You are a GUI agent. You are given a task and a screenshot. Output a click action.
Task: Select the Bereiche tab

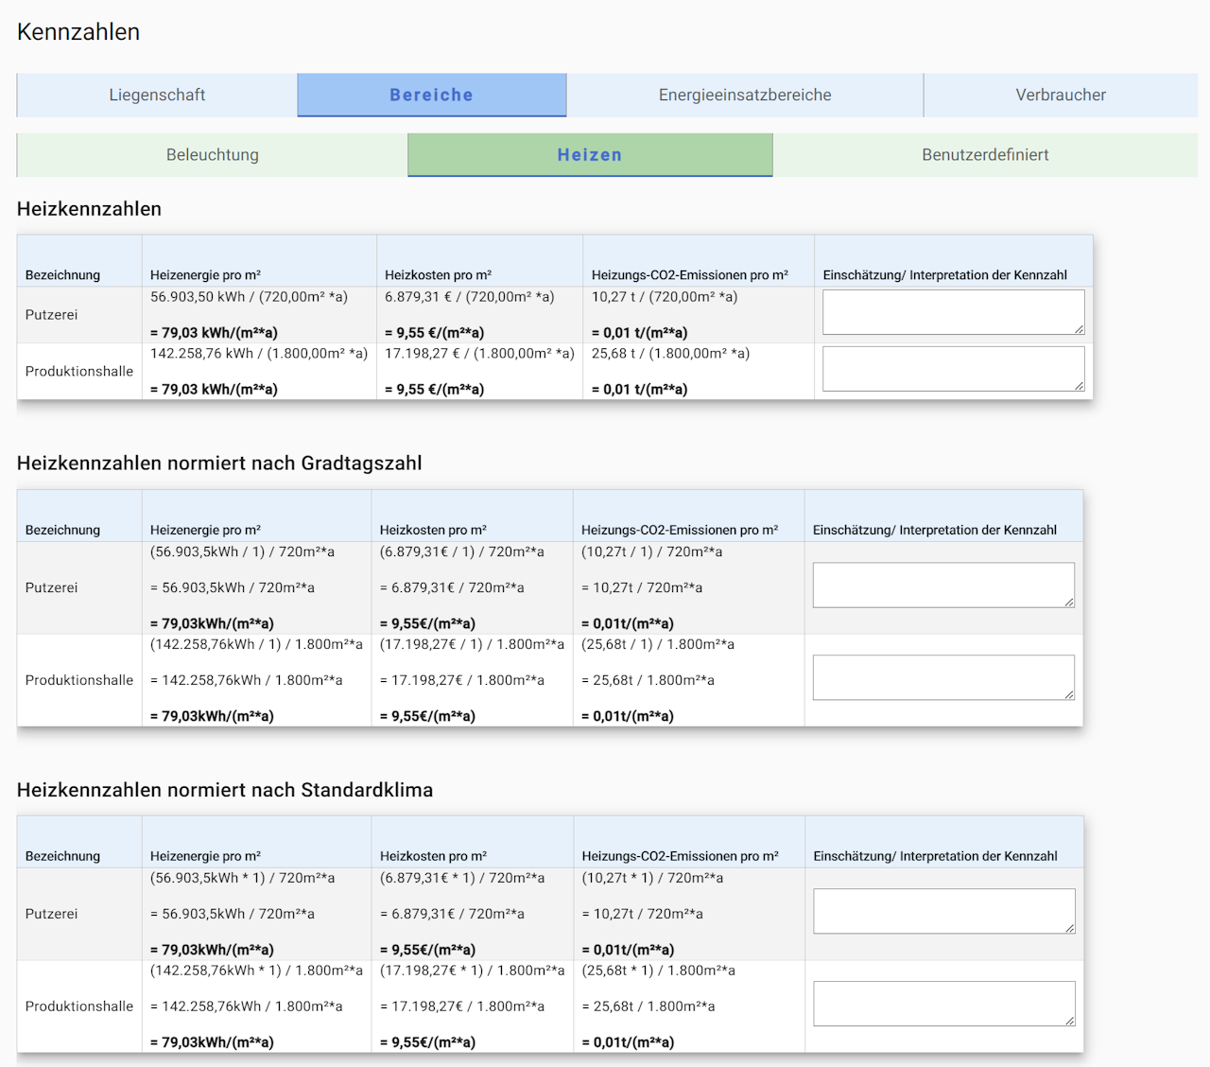tap(431, 95)
